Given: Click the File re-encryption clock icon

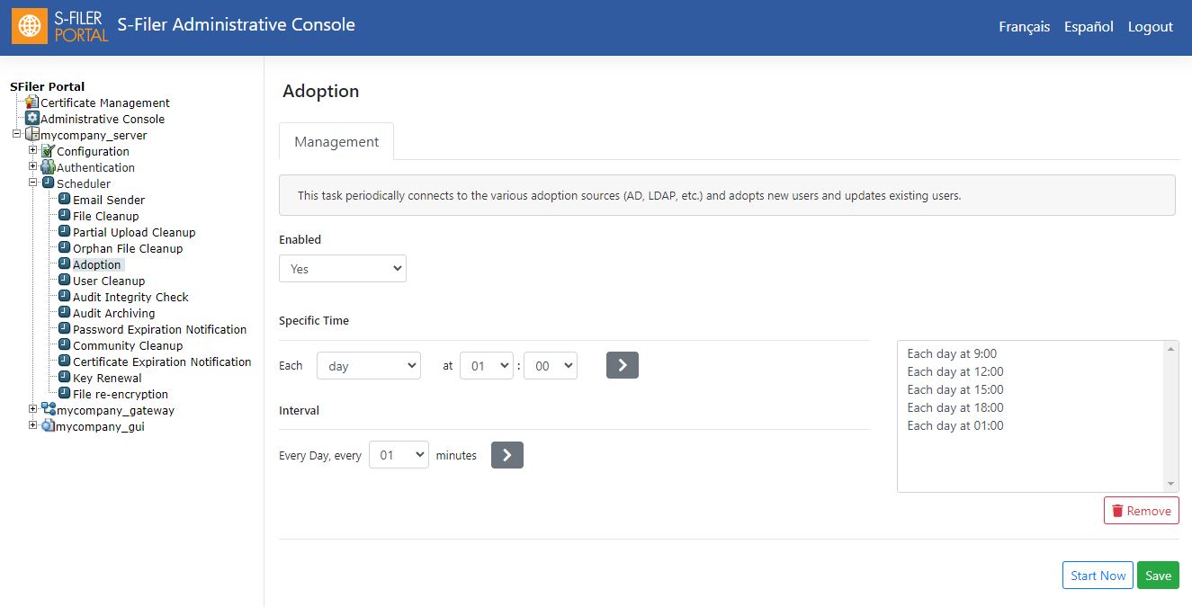Looking at the screenshot, I should [x=65, y=394].
